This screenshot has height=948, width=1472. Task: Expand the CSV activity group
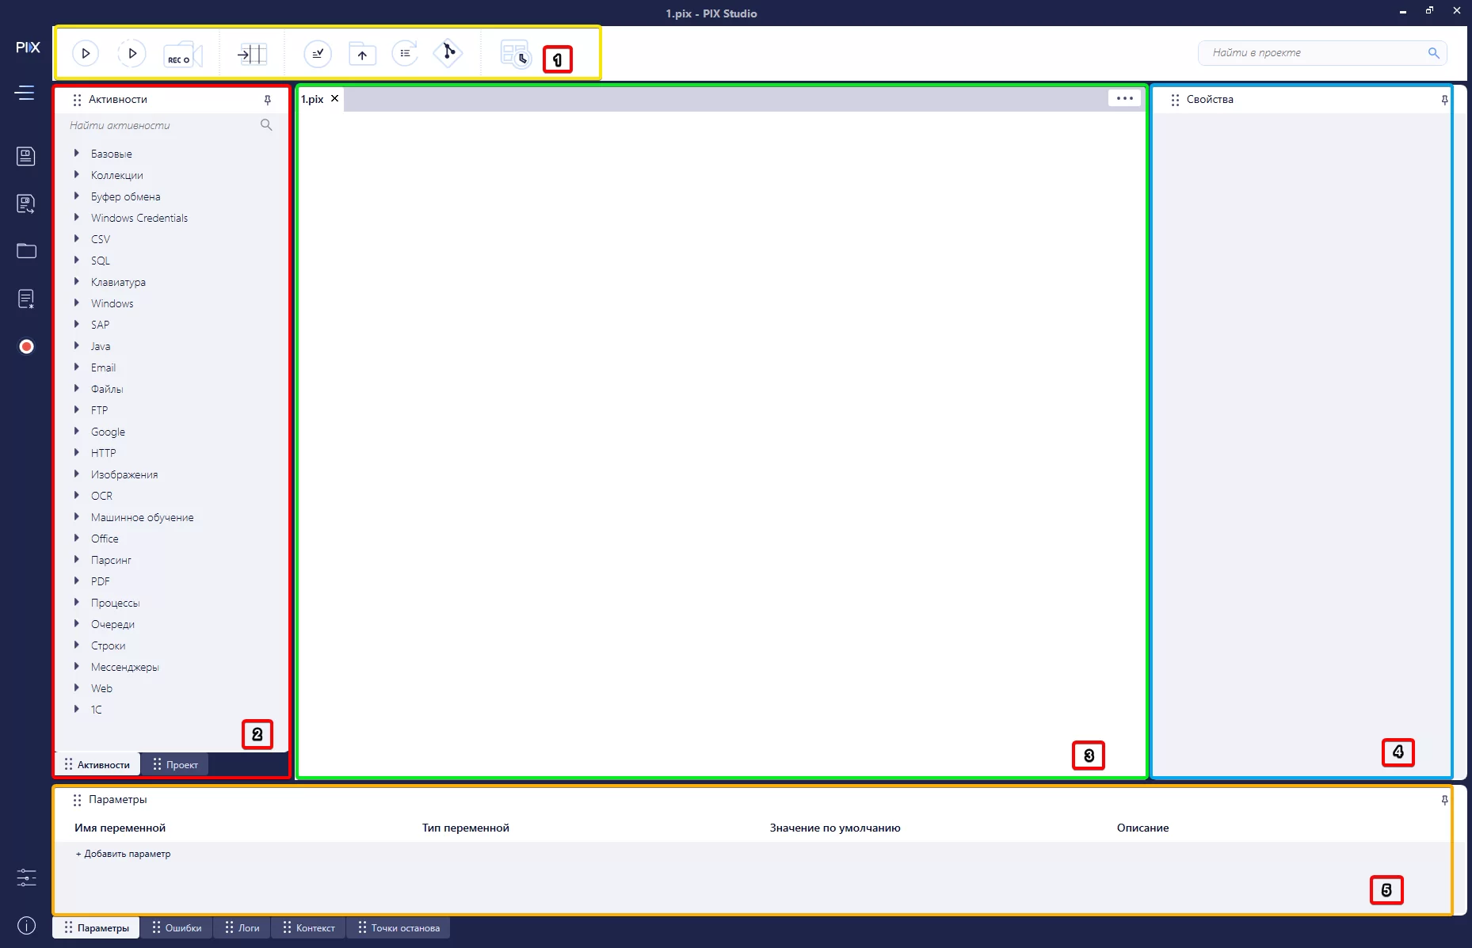(77, 238)
